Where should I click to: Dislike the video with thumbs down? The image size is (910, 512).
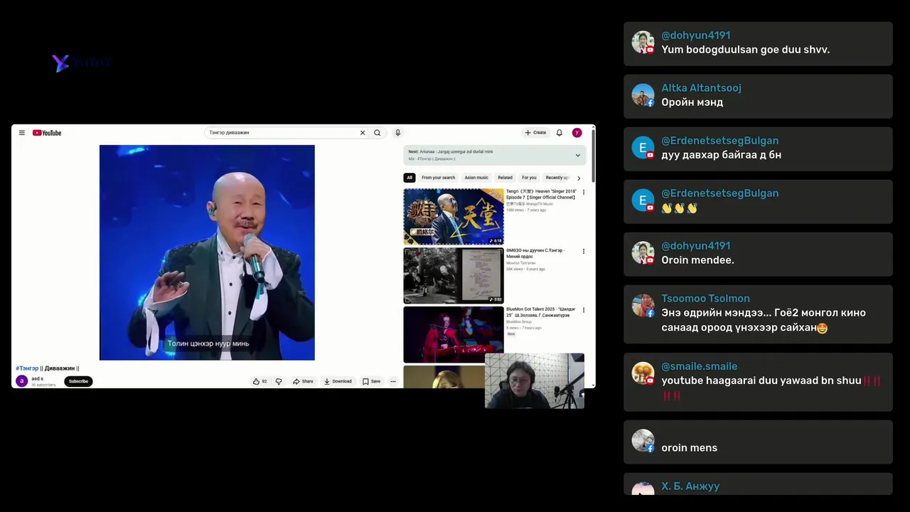click(279, 381)
